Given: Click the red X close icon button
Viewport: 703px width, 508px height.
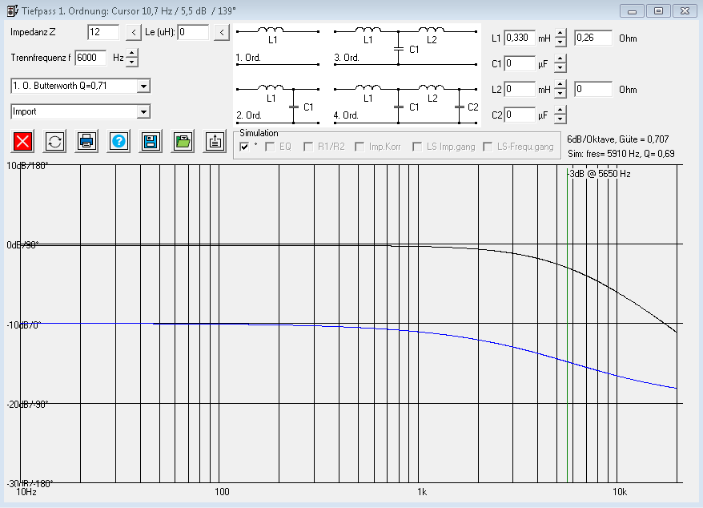Looking at the screenshot, I should click(23, 142).
